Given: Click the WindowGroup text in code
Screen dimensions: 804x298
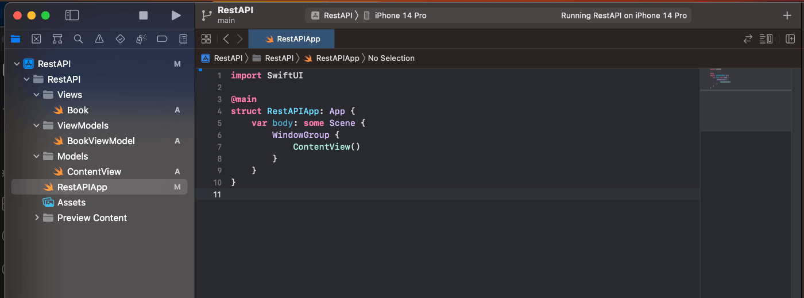Looking at the screenshot, I should pos(300,135).
